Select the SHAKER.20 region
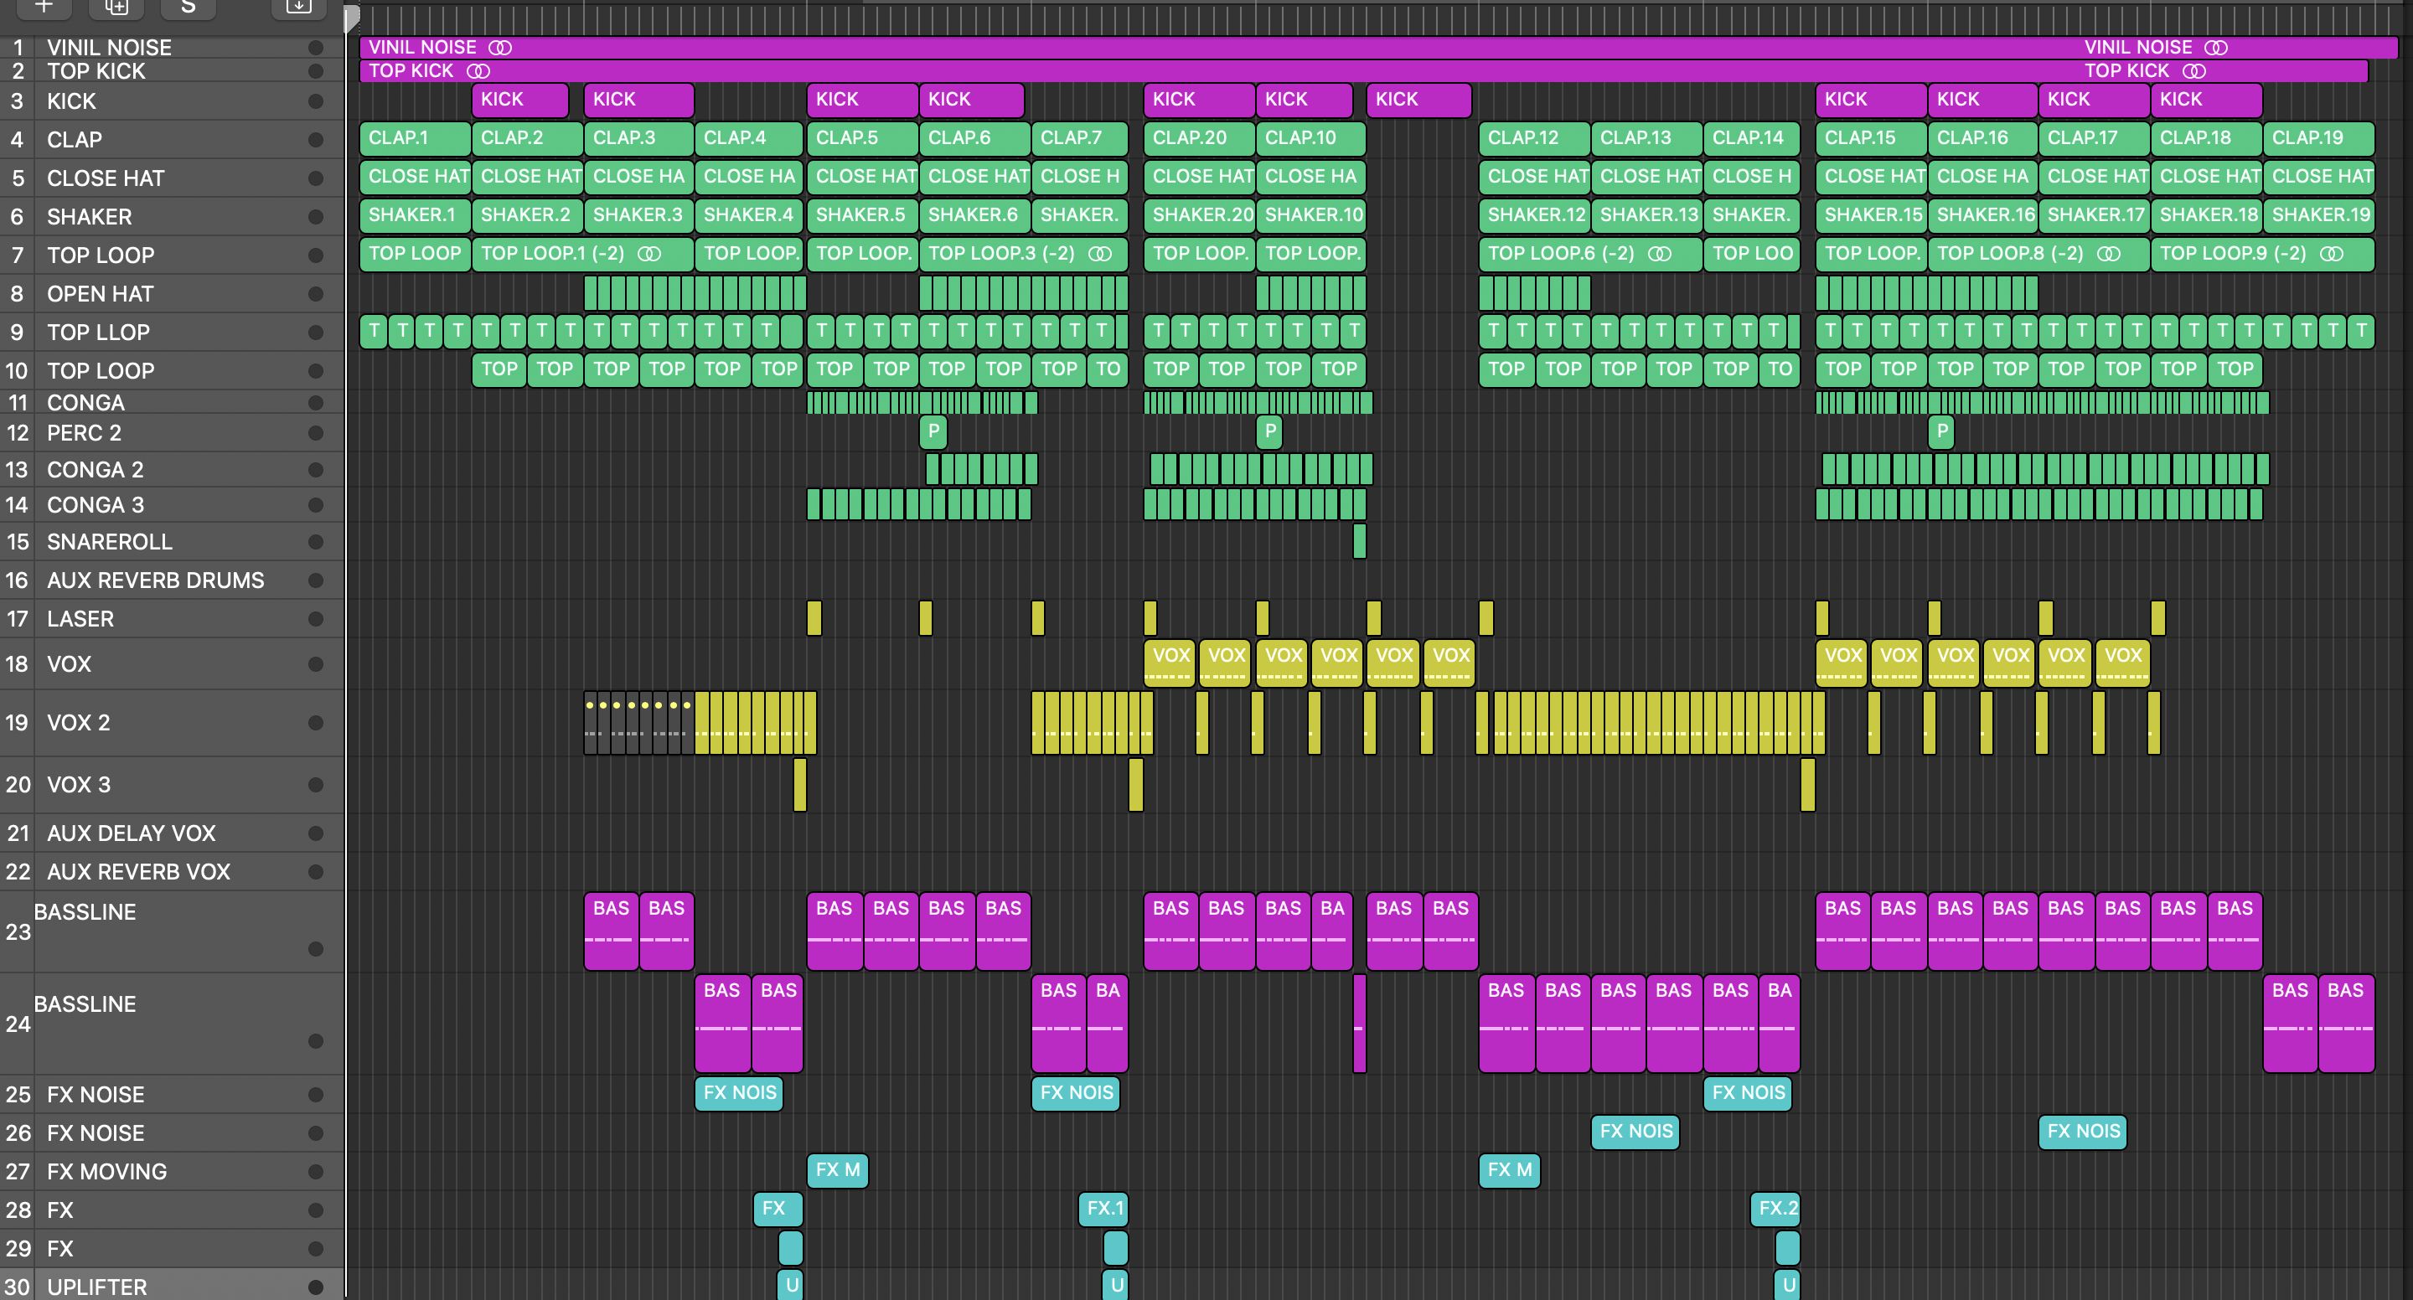The image size is (2413, 1300). point(1199,215)
